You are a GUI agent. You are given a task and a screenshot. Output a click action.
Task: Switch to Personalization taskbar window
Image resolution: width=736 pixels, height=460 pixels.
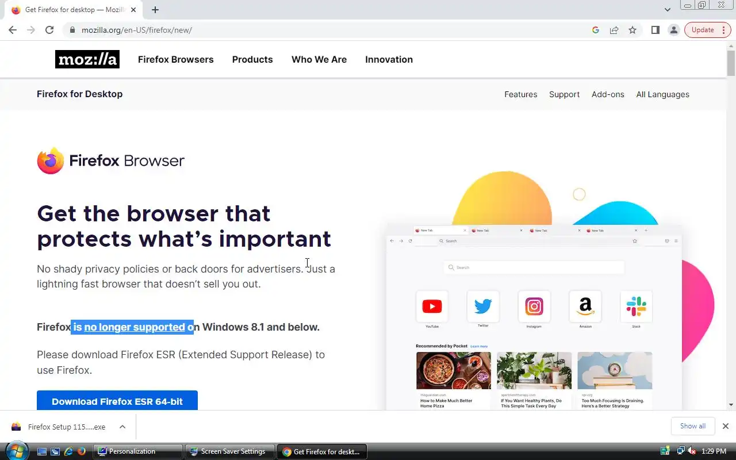(x=138, y=451)
